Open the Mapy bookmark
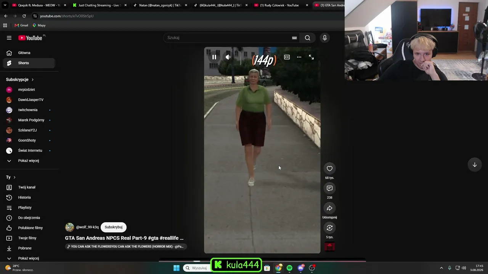Viewport: 488px width, 274px height. coord(39,25)
